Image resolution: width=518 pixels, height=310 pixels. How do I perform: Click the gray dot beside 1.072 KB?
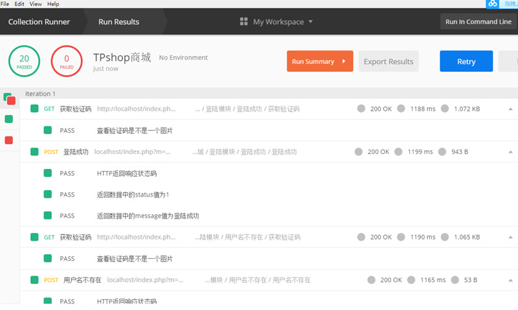click(446, 109)
